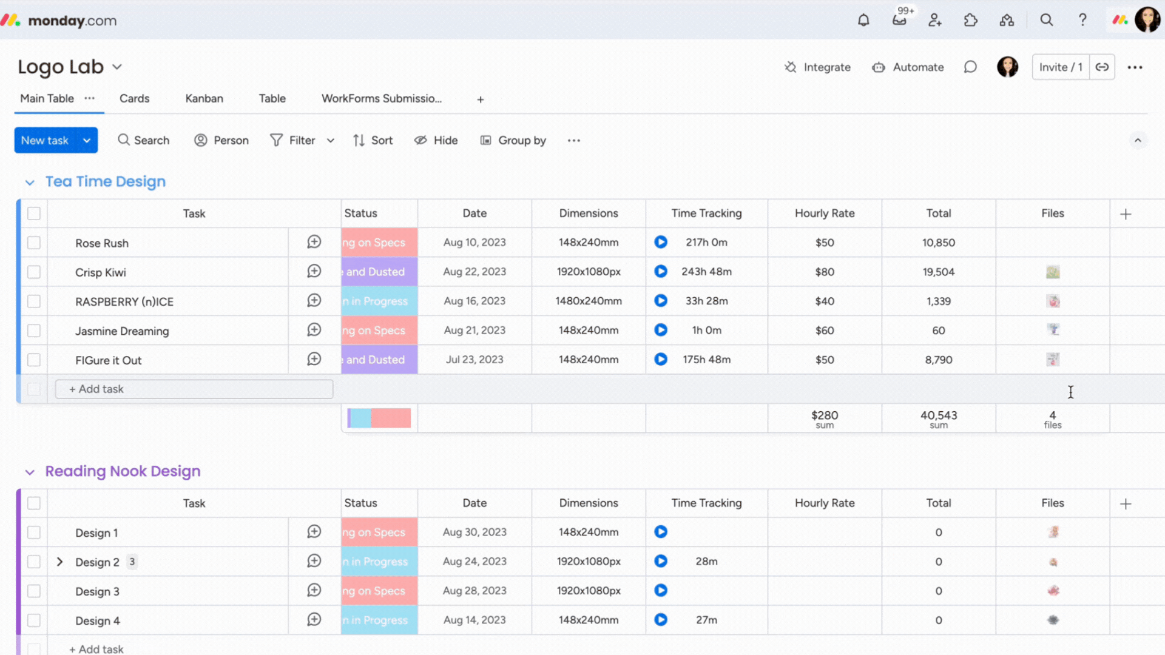Select the Main Table tab
This screenshot has height=655, width=1165.
click(47, 98)
